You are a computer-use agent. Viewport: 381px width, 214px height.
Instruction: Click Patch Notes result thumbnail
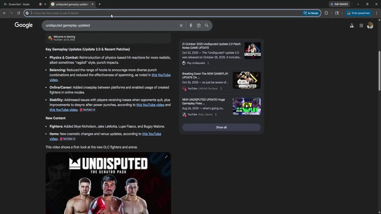click(252, 51)
